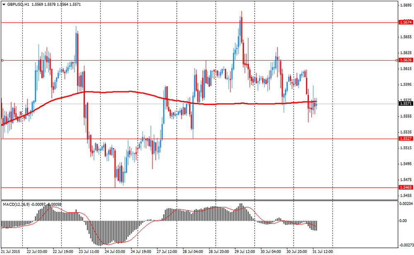The height and width of the screenshot is (255, 414).
Task: Click the 22 Jul 03:00 time label
Action: 37,251
